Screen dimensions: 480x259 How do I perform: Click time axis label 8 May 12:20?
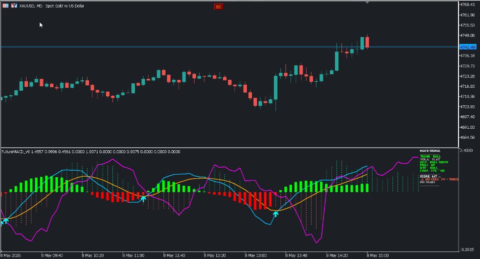tap(215, 256)
